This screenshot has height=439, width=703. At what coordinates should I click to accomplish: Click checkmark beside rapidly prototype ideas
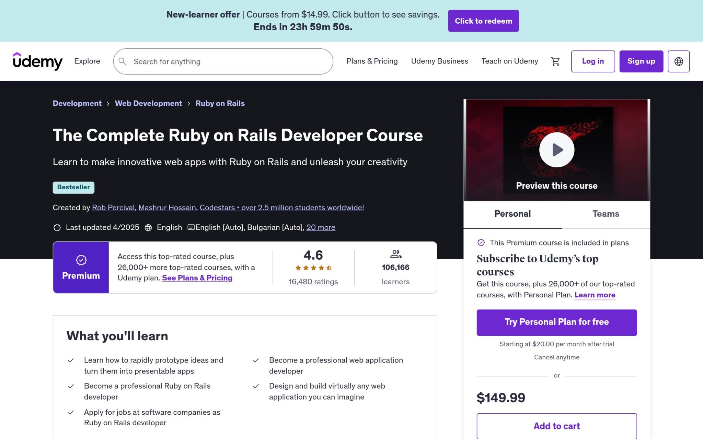click(71, 360)
